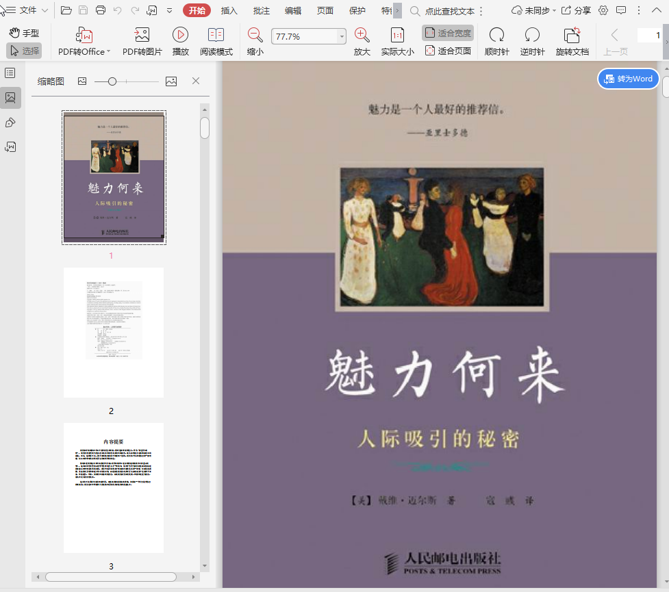Rotate page 逆时针 counterclockwise

click(x=532, y=36)
